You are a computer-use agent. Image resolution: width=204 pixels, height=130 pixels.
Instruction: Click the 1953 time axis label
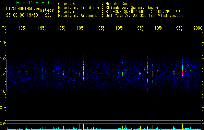[61, 28]
